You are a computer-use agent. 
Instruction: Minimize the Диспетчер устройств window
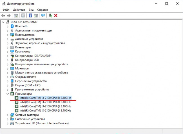[x=156, y=4]
